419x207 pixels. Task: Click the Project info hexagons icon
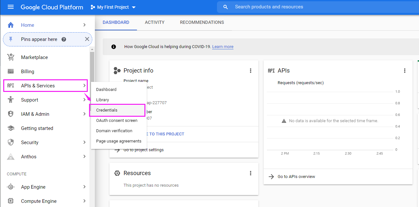tap(117, 71)
